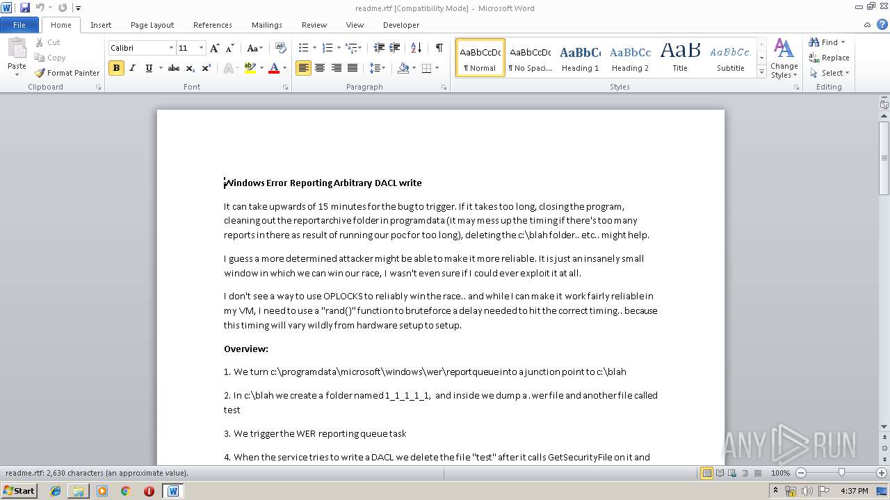
Task: Apply No Spacing style
Action: point(530,58)
